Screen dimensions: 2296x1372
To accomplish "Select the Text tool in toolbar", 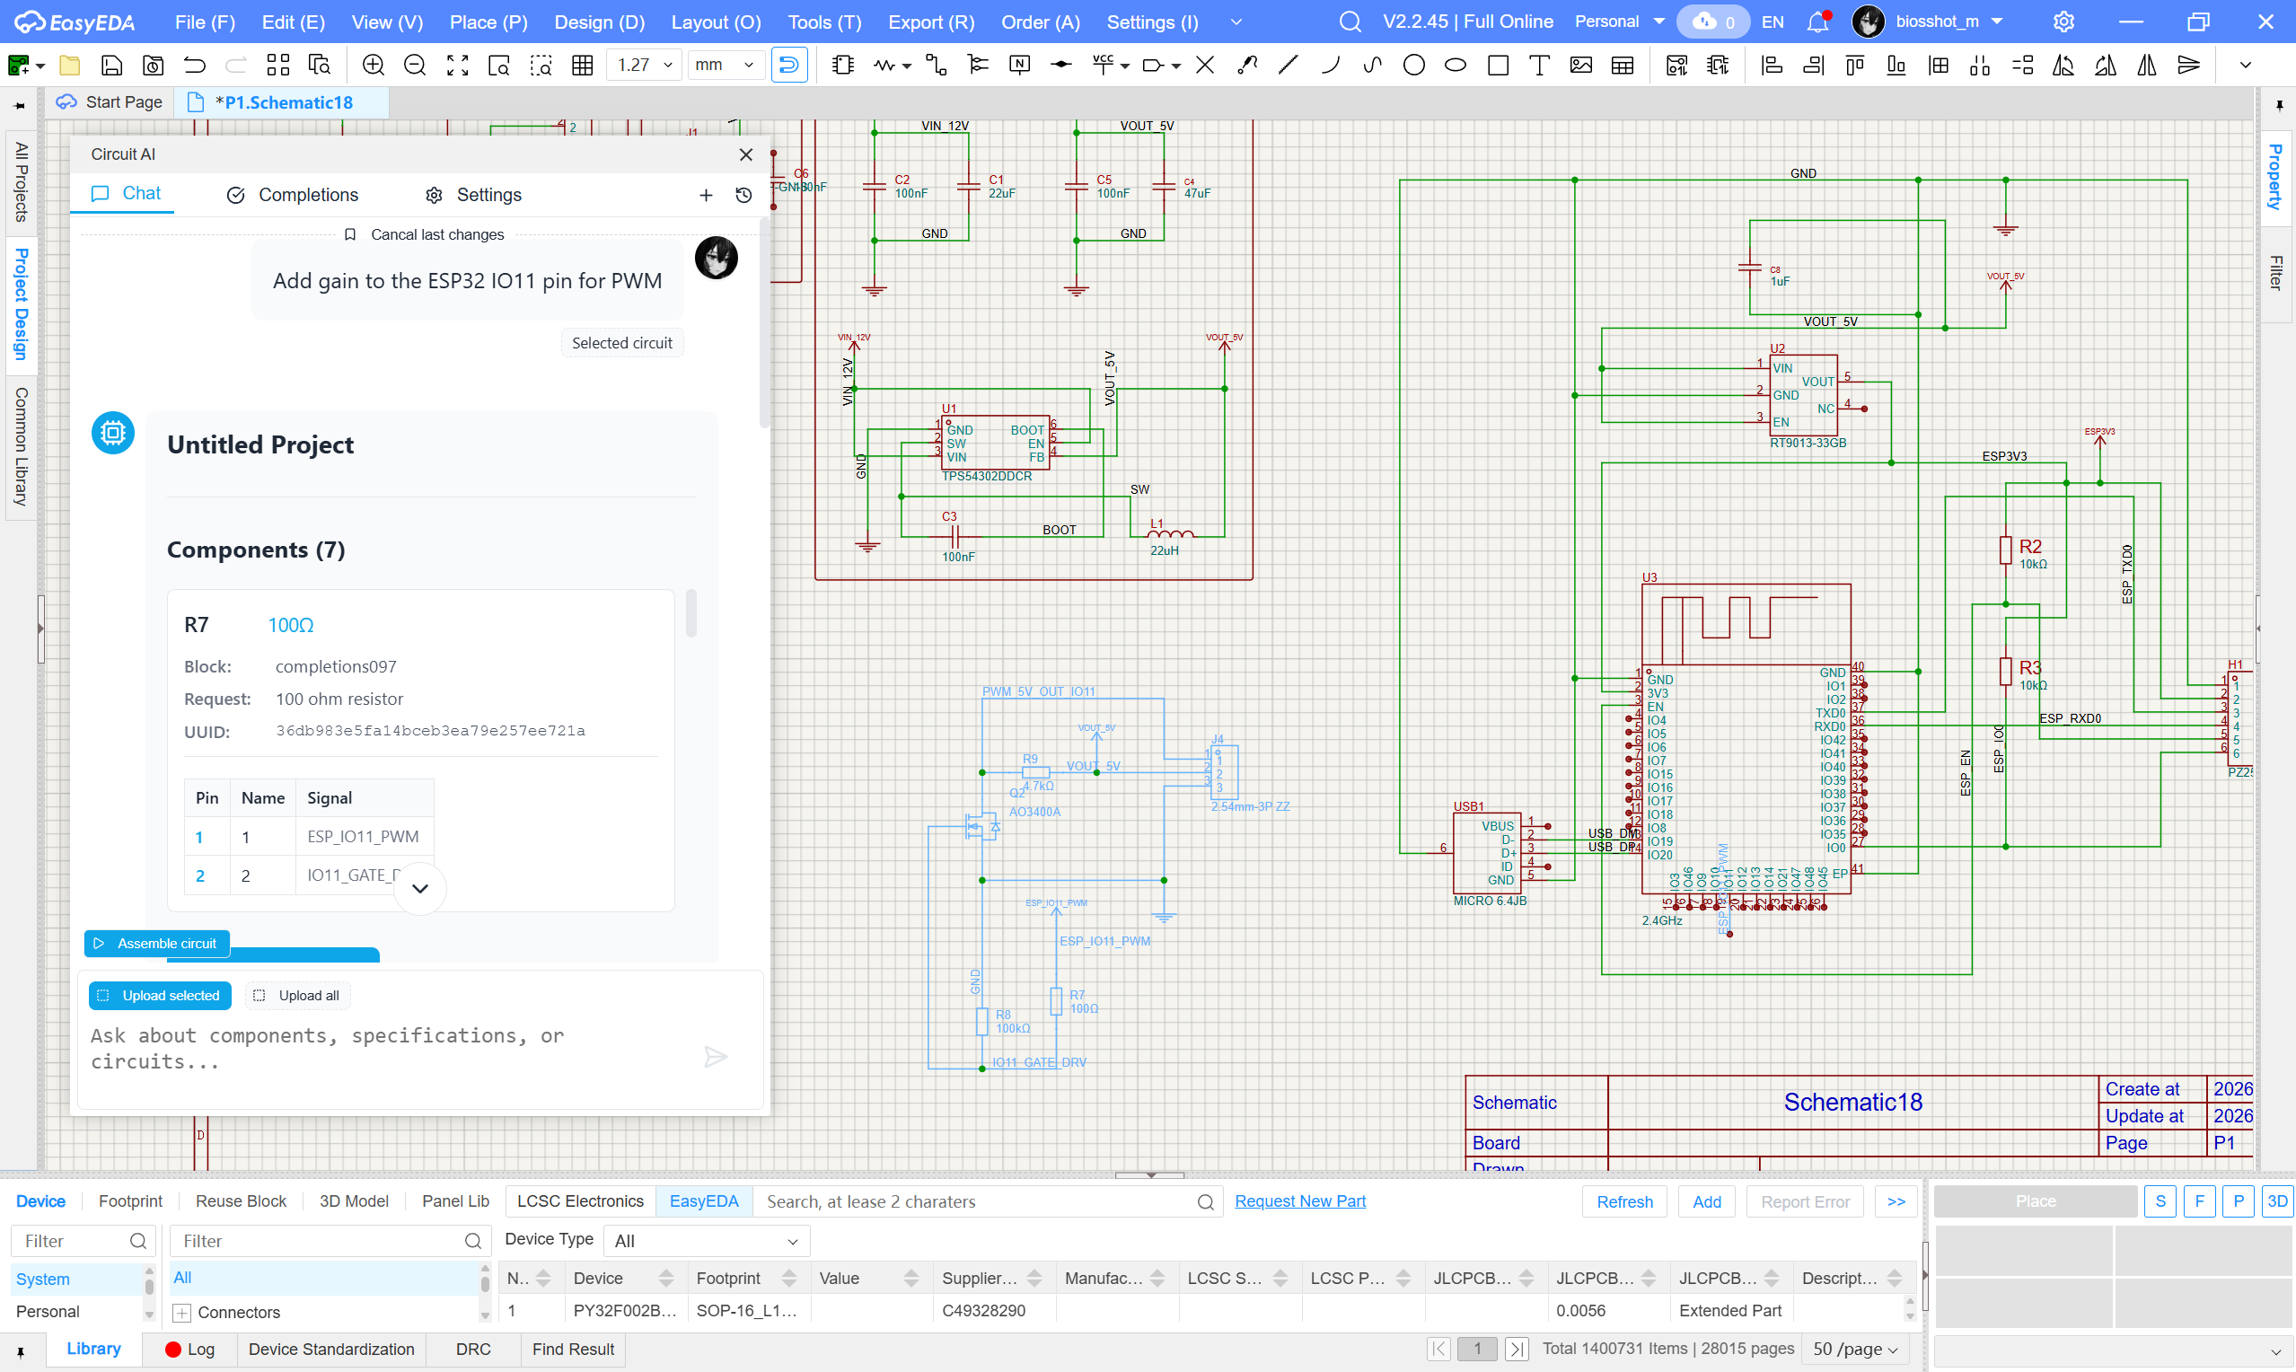I will pos(1539,65).
